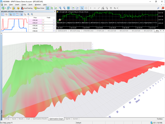
Task: Select the Fibonacci retracement tool
Action: pyautogui.click(x=107, y=8)
